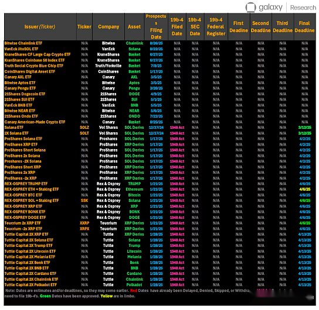Click the Bitwise Chainlink ETF row name
Viewport: 319px width, 310px height.
click(x=23, y=43)
